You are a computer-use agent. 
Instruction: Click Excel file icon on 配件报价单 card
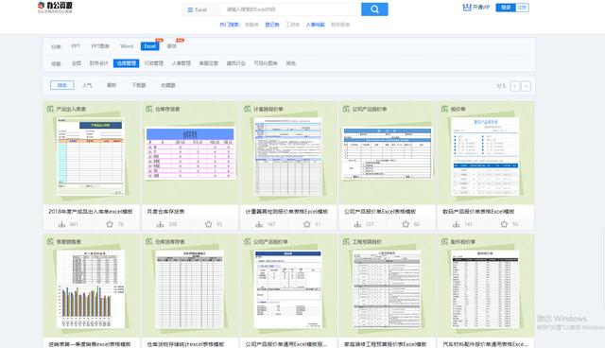point(444,241)
